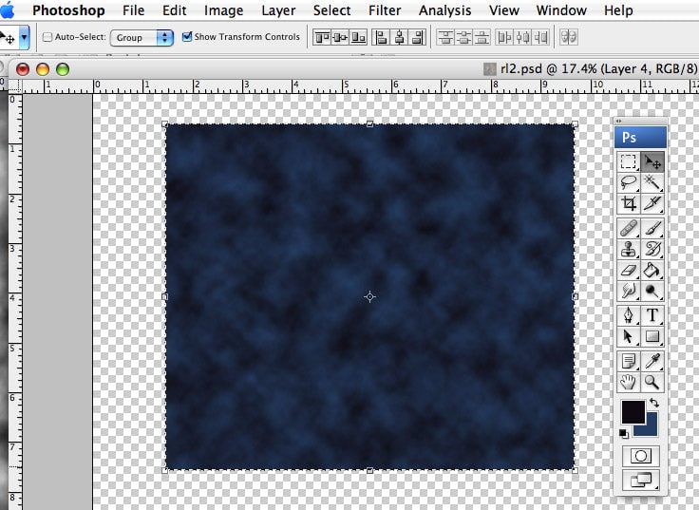The height and width of the screenshot is (510, 699).
Task: Click align left edges icon
Action: click(x=381, y=38)
